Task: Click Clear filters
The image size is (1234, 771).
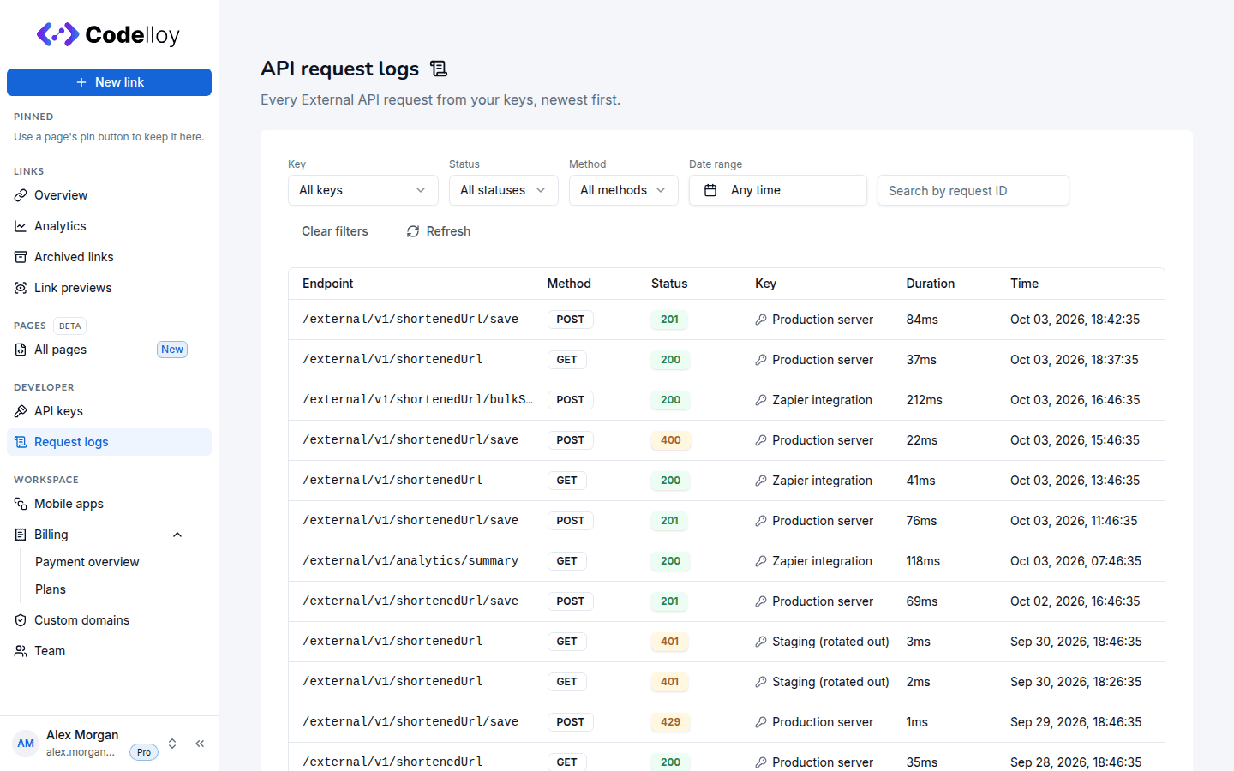Action: coord(335,231)
